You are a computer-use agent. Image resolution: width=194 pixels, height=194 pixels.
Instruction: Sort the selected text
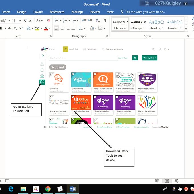(x=98, y=21)
